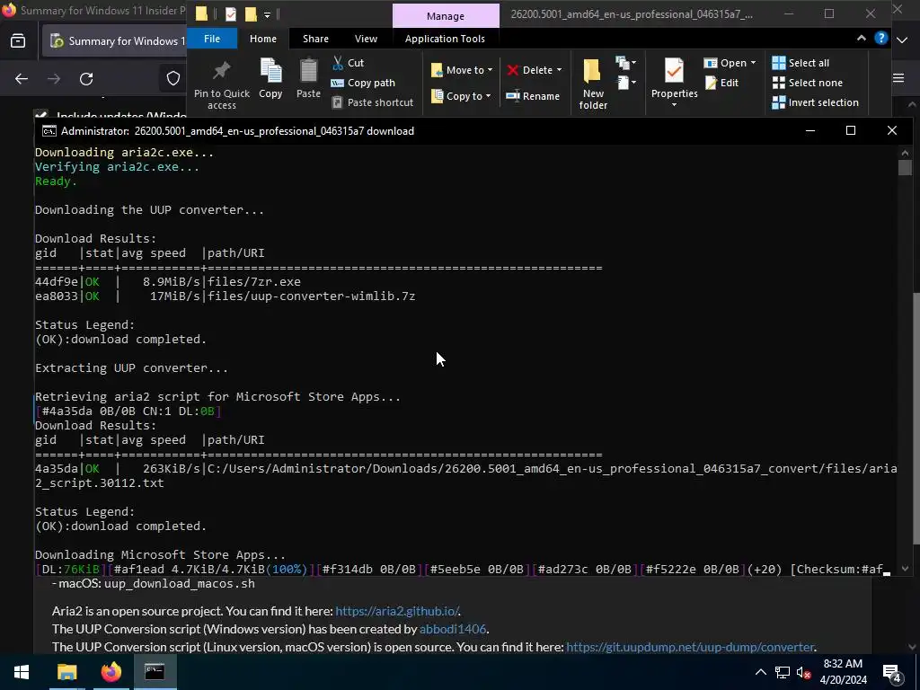Open the muted volume tray icon
Image resolution: width=920 pixels, height=690 pixels.
803,672
